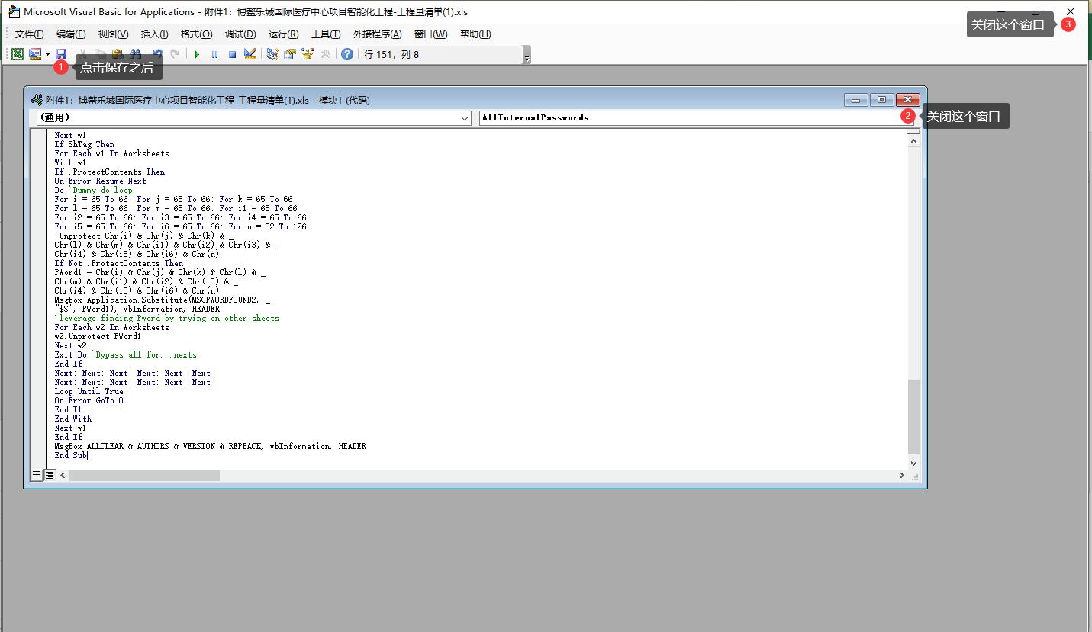Click the Reset (stop) square icon
The height and width of the screenshot is (632, 1092).
pyautogui.click(x=232, y=54)
